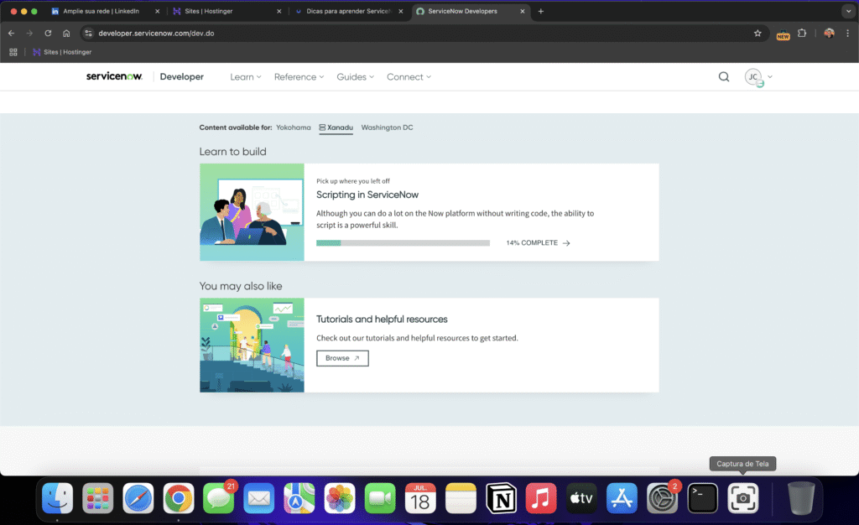
Task: Expand the user account chevron
Action: pyautogui.click(x=770, y=77)
